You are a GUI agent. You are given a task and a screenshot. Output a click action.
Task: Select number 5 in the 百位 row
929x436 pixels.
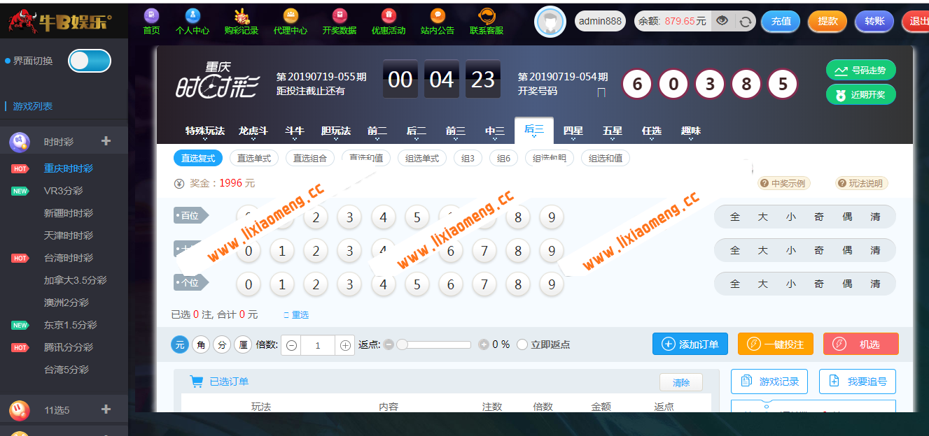coord(417,217)
